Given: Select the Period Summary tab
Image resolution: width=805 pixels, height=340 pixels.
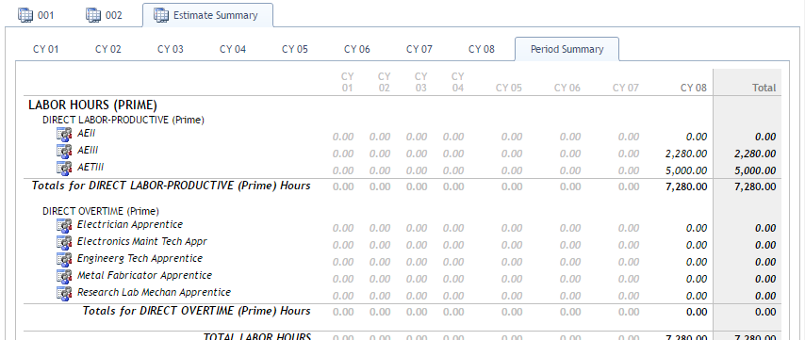Looking at the screenshot, I should coord(567,50).
